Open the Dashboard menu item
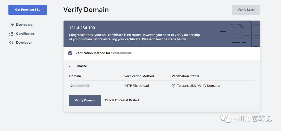Viewport: 281px width, 131px height. tap(24, 25)
